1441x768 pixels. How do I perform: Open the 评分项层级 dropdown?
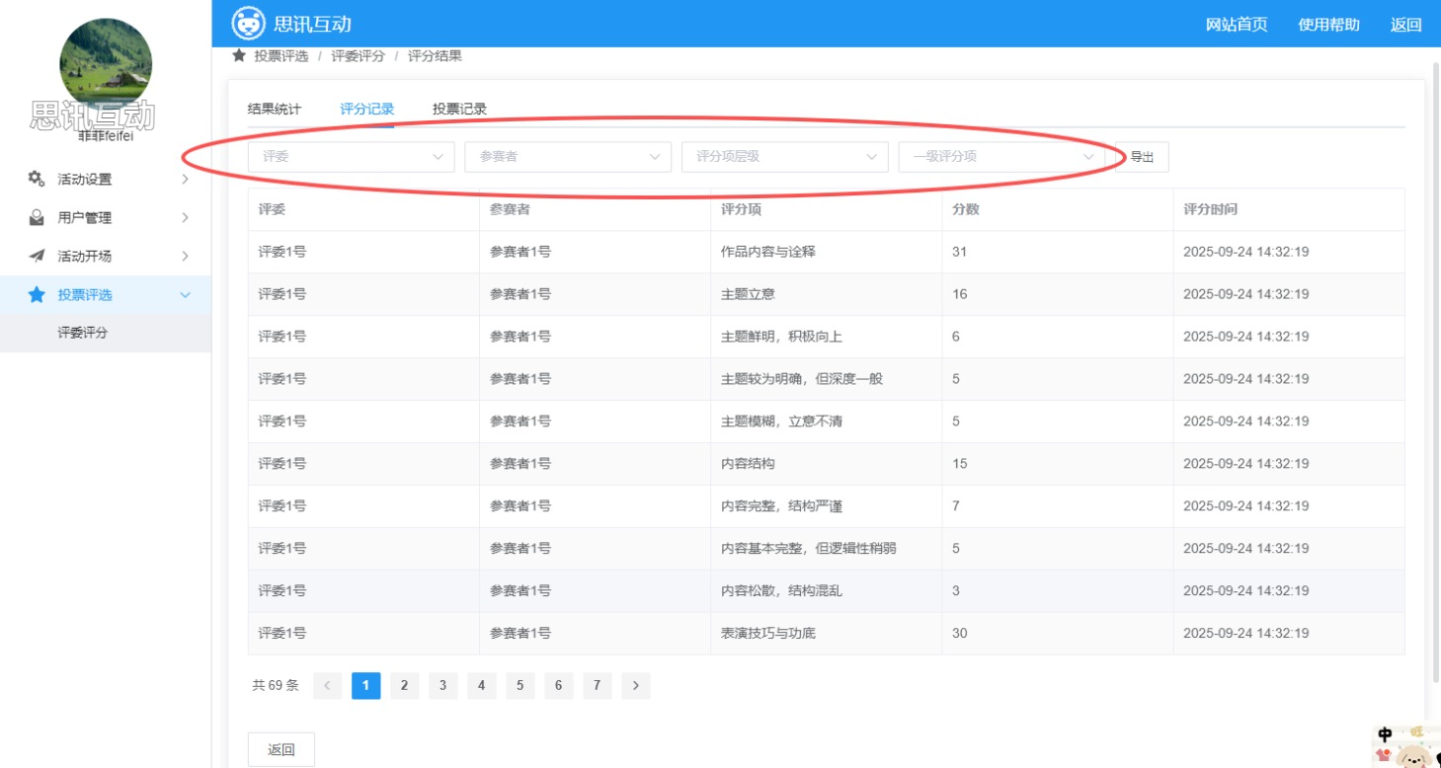click(784, 157)
